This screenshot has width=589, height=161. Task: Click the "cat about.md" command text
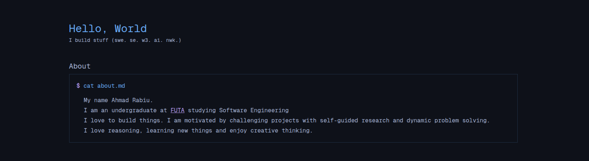(x=104, y=86)
